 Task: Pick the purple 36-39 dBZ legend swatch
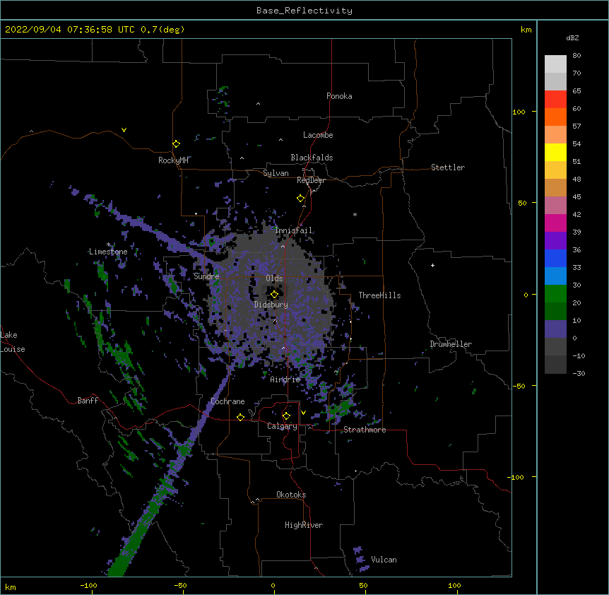point(555,241)
